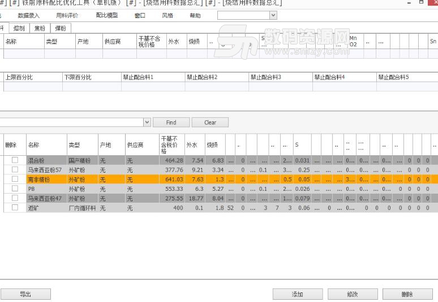Screen dimensions: 438x302
Task: Open the 帮助 menu
Action: (x=195, y=16)
